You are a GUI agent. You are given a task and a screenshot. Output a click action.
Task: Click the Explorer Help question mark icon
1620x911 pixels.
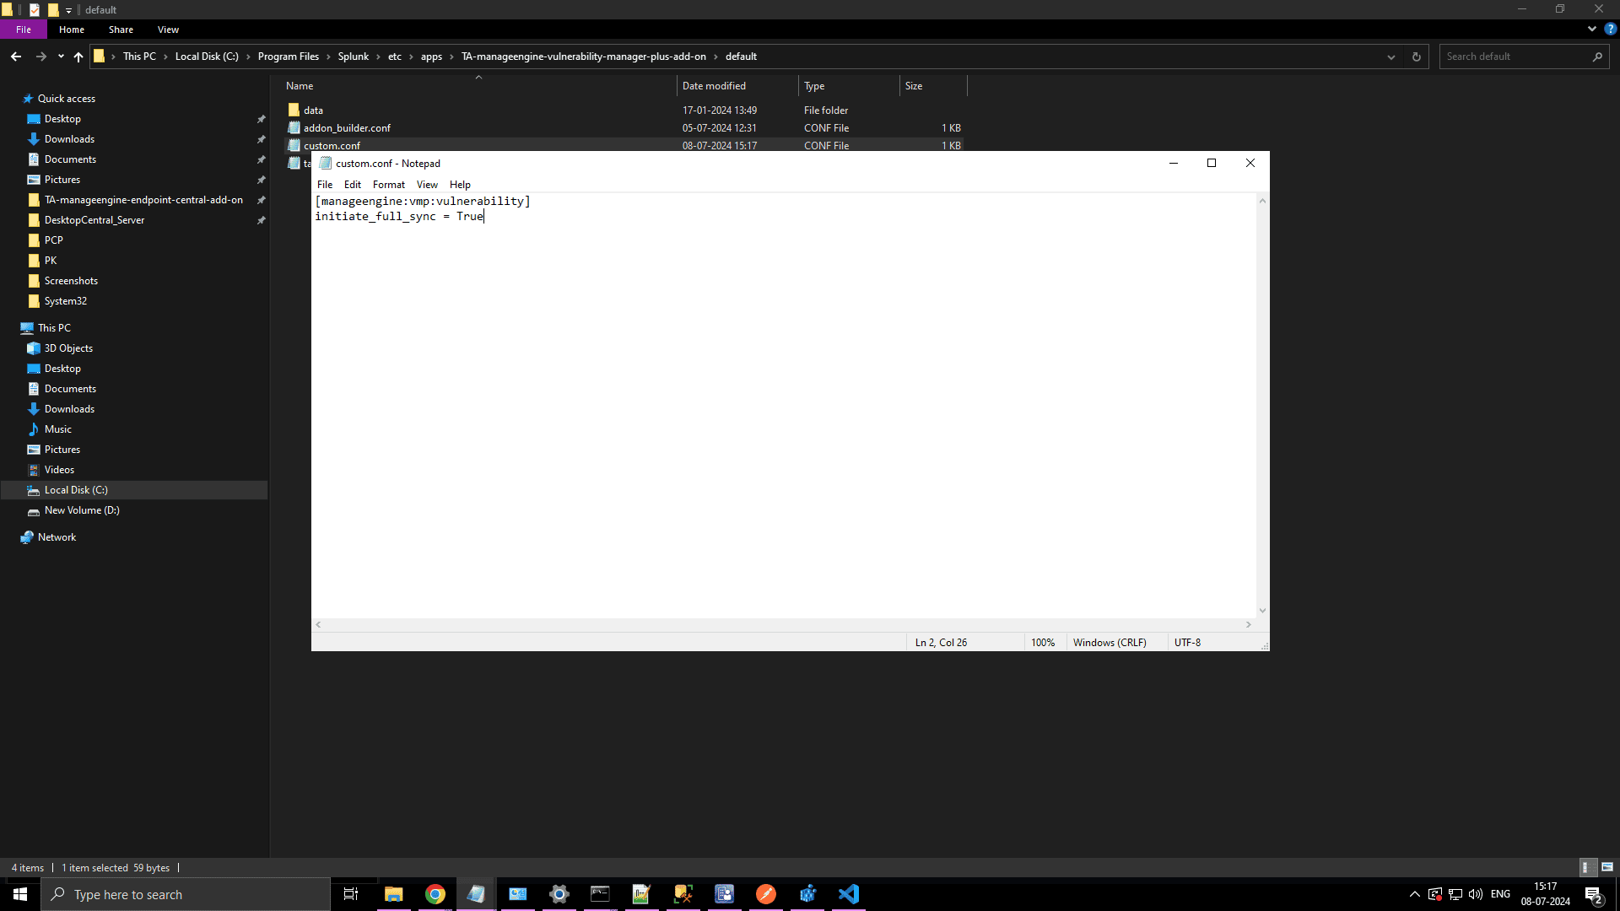coord(1610,29)
